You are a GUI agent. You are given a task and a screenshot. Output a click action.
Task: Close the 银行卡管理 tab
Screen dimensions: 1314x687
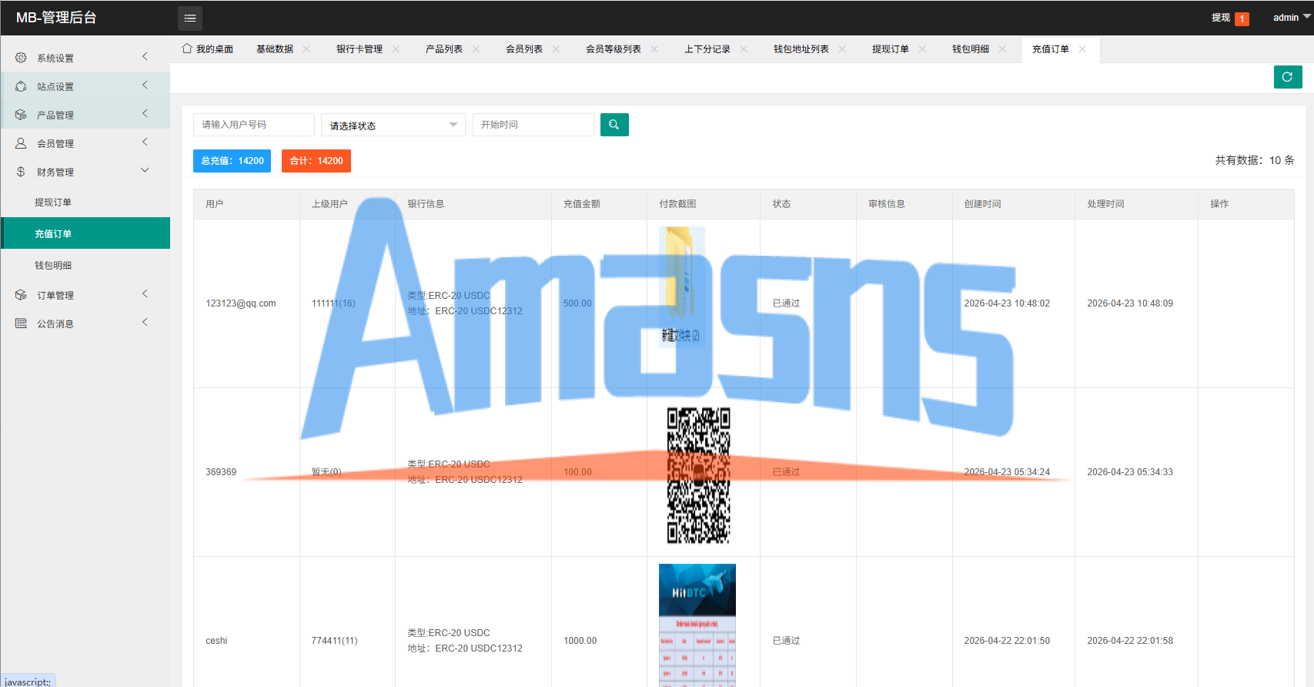coord(396,49)
